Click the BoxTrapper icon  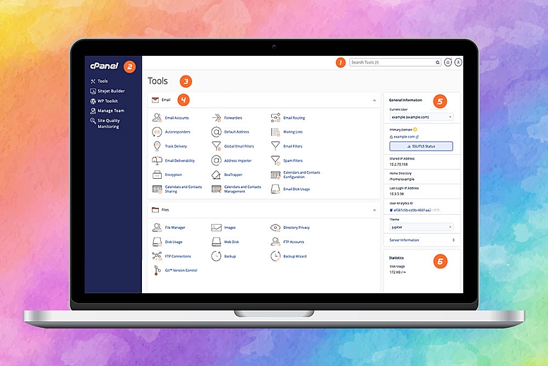(216, 175)
